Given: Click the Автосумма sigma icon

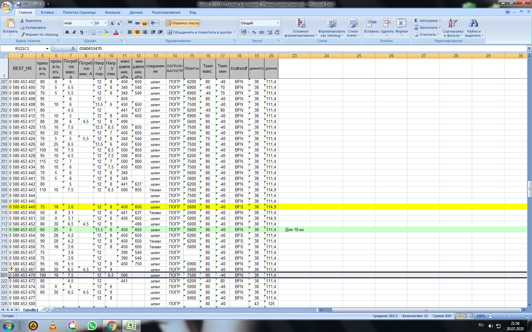Looking at the screenshot, I should 416,21.
